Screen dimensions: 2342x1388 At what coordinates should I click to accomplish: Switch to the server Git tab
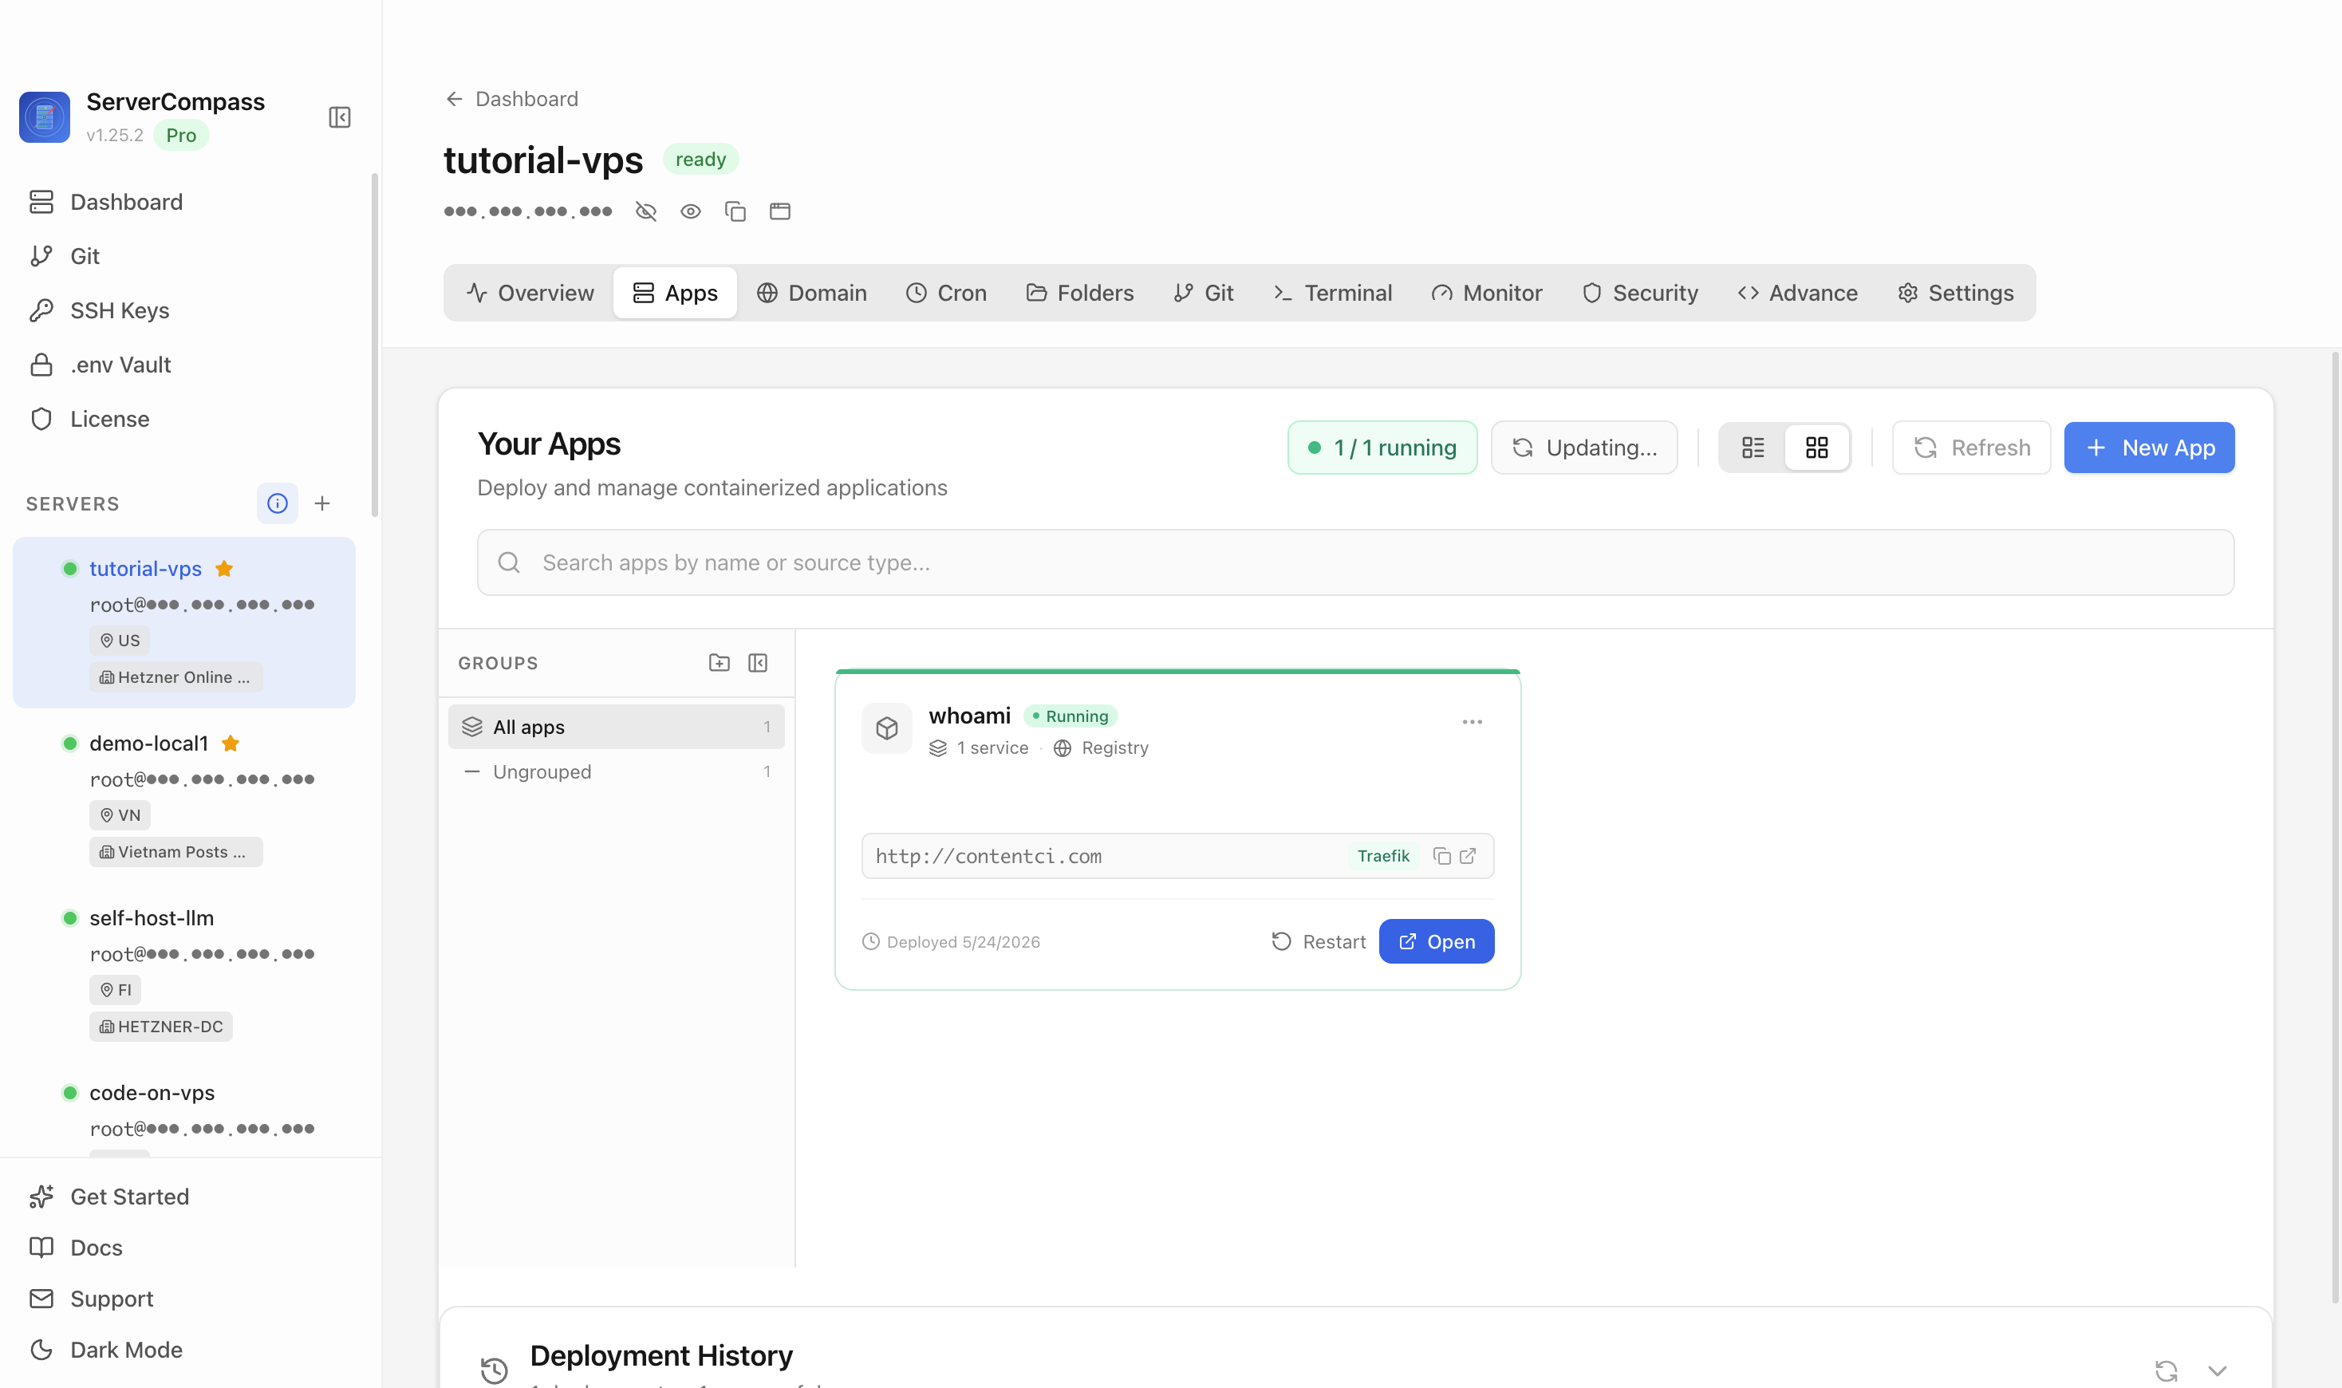point(1204,293)
